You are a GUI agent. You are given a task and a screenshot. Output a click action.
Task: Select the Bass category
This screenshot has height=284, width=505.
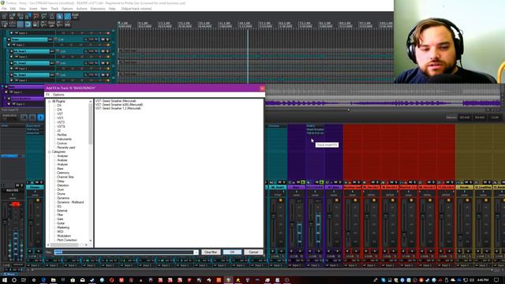point(60,168)
